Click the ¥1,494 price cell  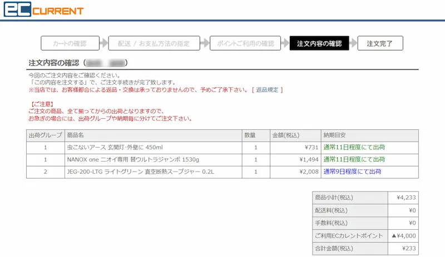pos(295,160)
